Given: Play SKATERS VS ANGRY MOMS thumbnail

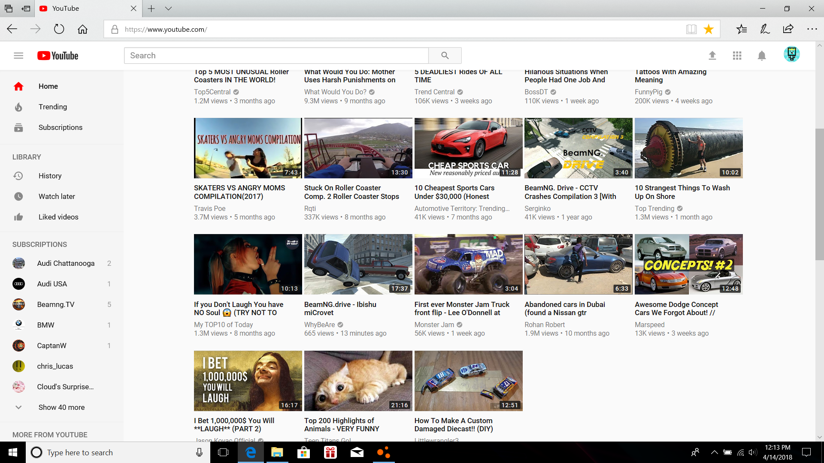Looking at the screenshot, I should [248, 148].
